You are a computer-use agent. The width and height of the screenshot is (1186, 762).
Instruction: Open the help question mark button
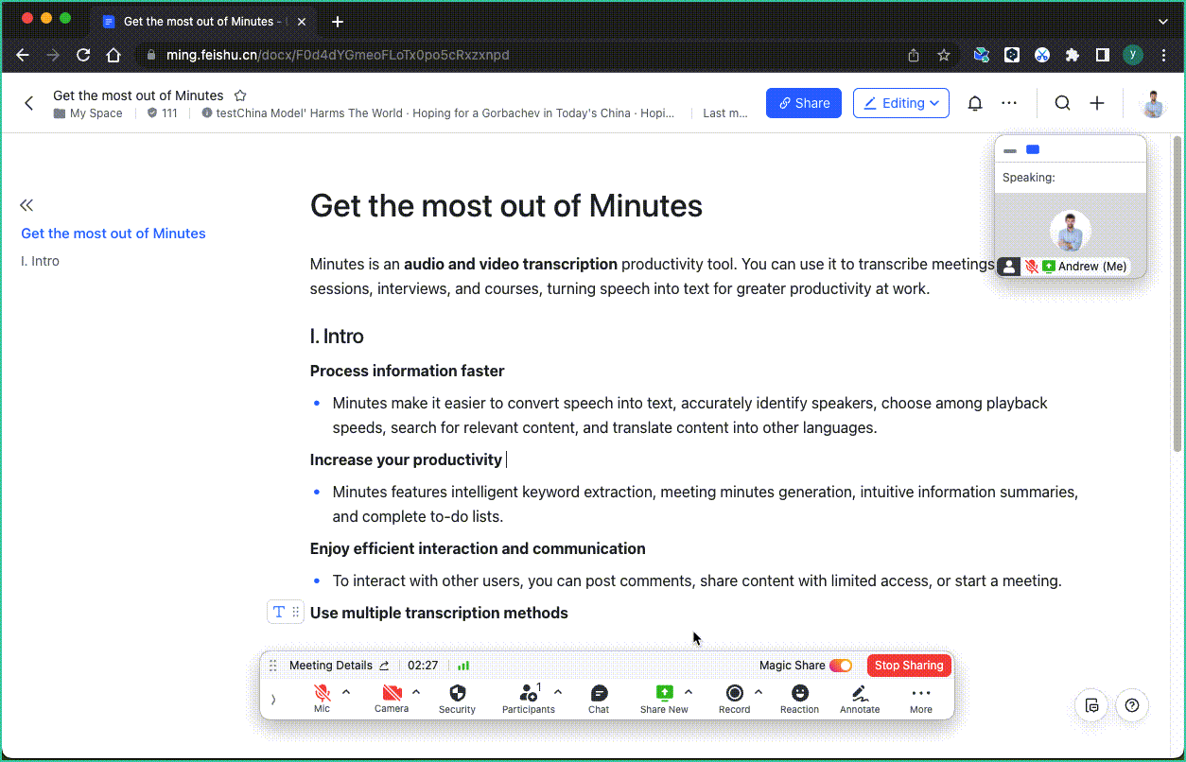click(x=1132, y=705)
